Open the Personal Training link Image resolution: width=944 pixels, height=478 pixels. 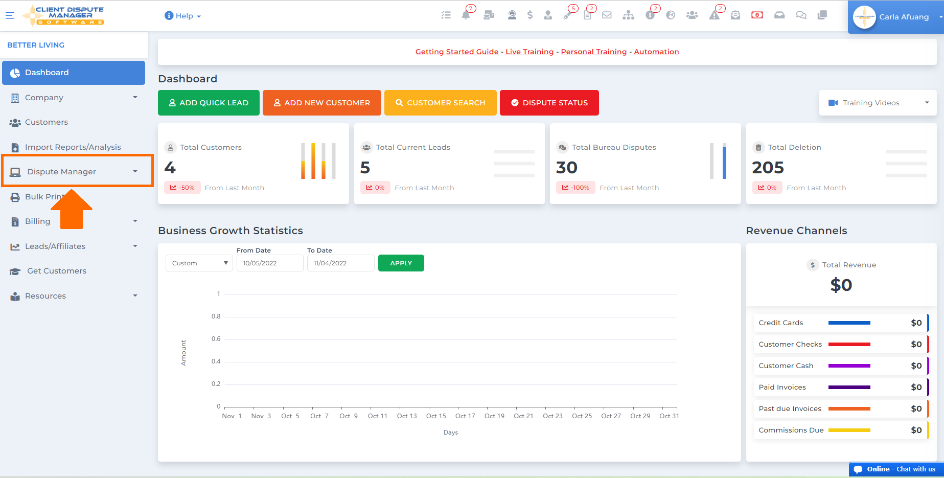(x=594, y=52)
